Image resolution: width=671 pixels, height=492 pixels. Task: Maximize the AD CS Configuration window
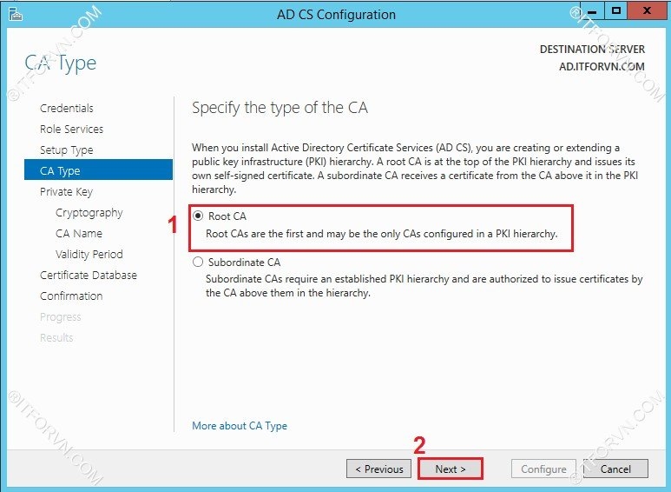tap(616, 11)
